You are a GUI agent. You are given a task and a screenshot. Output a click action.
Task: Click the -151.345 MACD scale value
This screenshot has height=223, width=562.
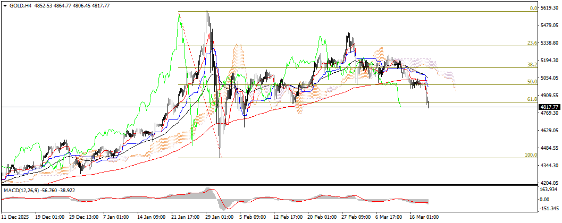[x=550, y=208]
